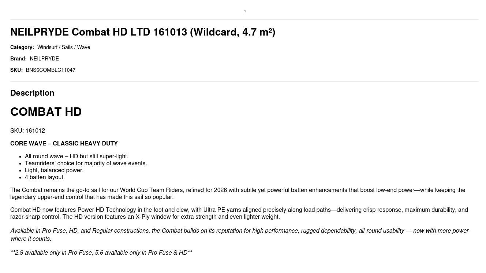Click the CORE WAVE – CLASSIC HEAVY DUTY subheading
Screen dimensions: 486x273
click(64, 144)
